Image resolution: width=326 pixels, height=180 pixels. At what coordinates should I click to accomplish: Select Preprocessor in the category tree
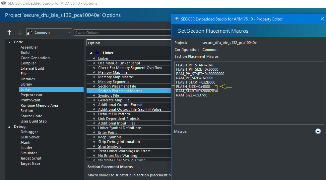(31, 95)
